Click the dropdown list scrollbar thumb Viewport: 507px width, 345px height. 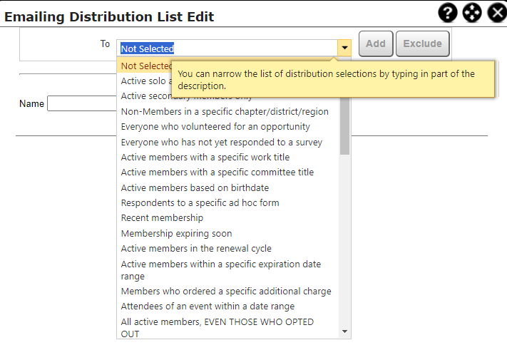pyautogui.click(x=344, y=125)
